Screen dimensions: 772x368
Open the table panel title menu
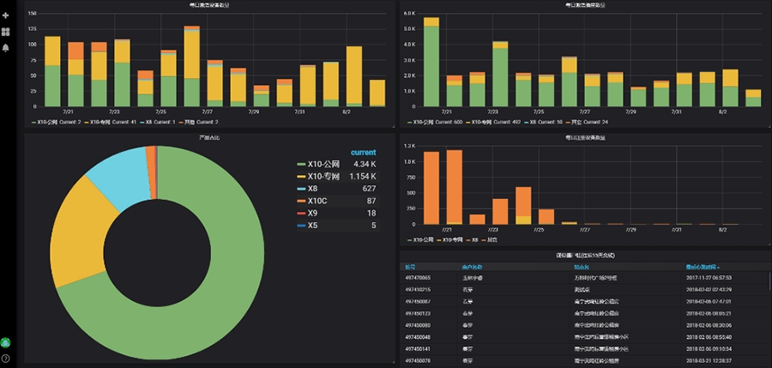(x=583, y=256)
